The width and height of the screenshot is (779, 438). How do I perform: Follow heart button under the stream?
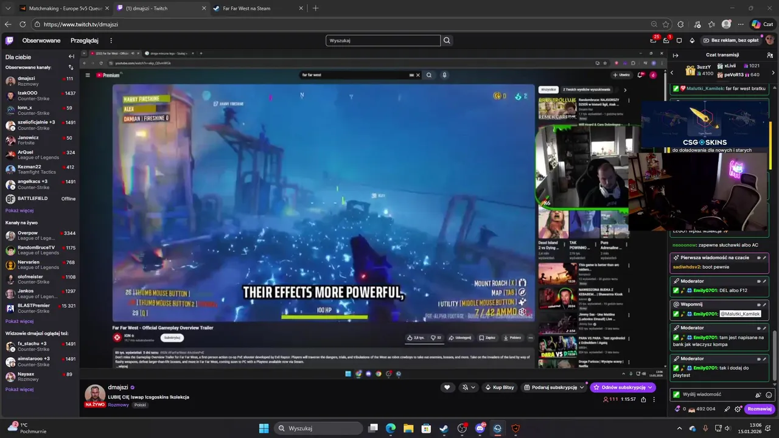click(x=447, y=388)
